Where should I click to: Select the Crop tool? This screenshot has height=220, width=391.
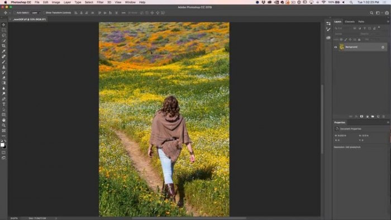(3, 46)
